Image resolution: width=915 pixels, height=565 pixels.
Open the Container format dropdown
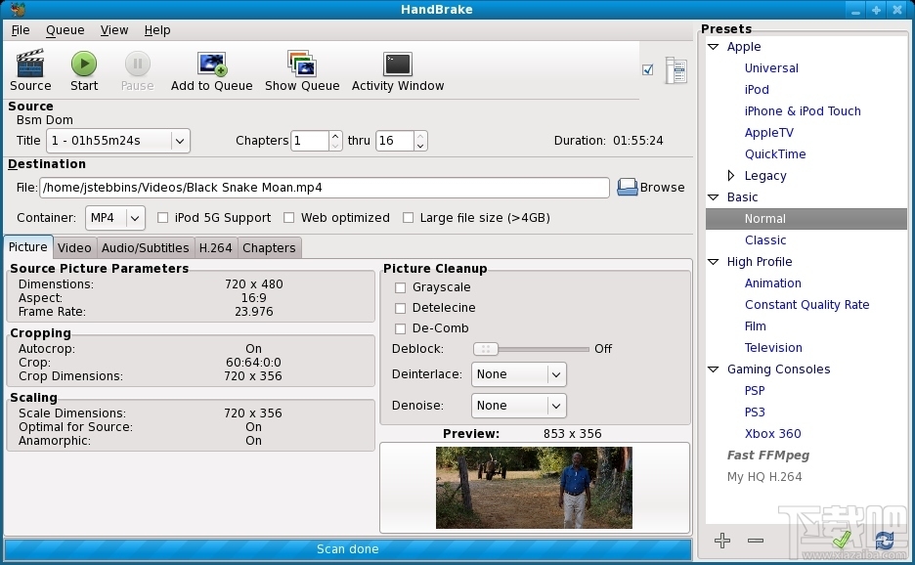[114, 218]
